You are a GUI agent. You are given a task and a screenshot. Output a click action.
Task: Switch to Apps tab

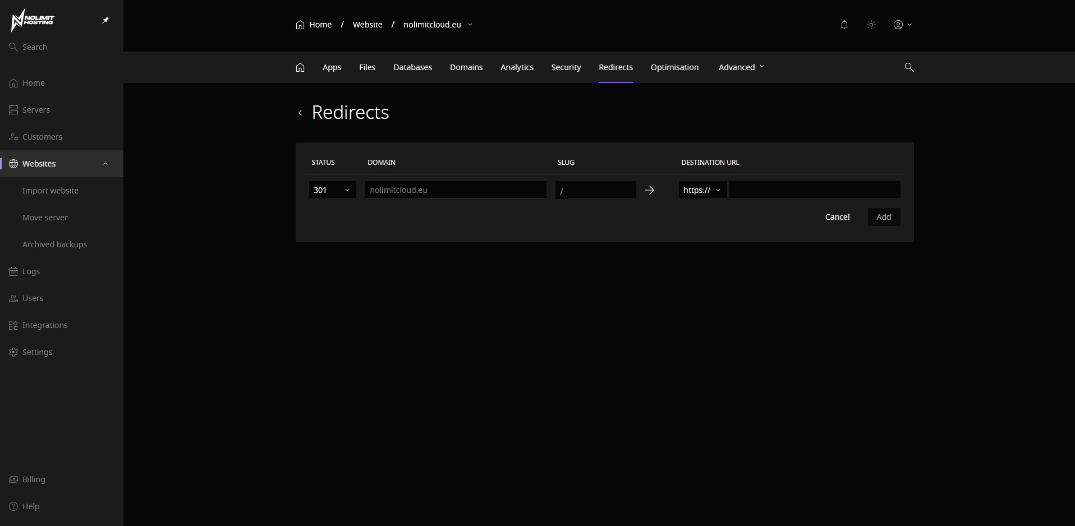[332, 67]
